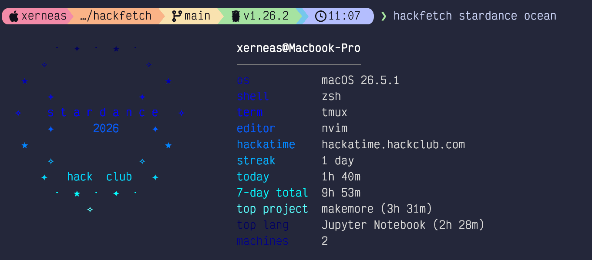Click the today label

pos(253,177)
